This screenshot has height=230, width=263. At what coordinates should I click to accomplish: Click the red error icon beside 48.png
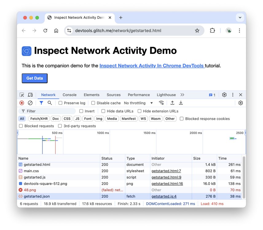pos(21,190)
